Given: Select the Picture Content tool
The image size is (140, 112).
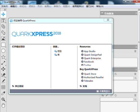Looking at the screenshot, I should pos(3,39).
